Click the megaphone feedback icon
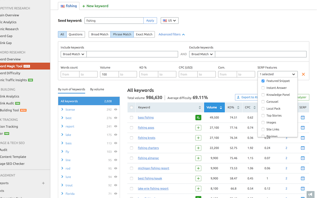Screen dimensions: 317x198 pyautogui.click(x=311, y=194)
